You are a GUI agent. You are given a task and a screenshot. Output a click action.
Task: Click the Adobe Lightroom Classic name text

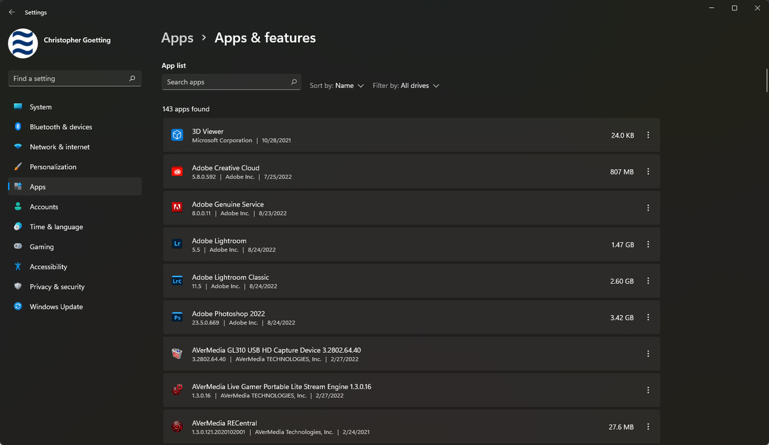(x=230, y=277)
